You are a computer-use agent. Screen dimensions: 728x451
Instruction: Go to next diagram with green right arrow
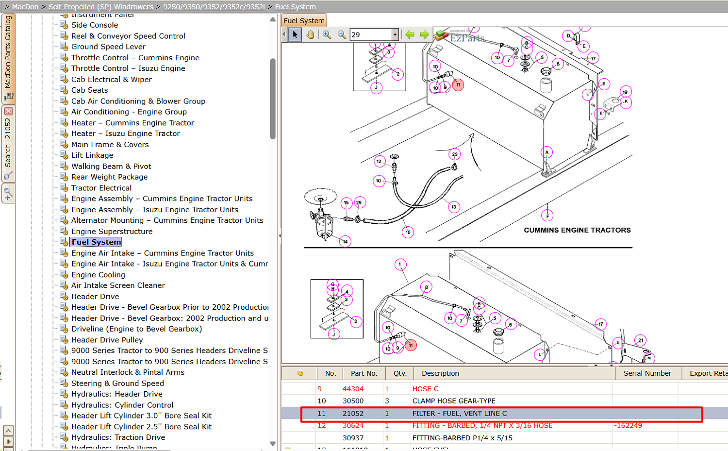point(425,34)
